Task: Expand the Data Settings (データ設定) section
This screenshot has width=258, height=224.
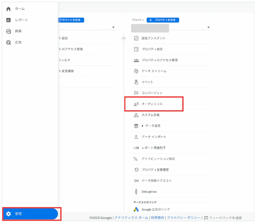Action: [143, 126]
